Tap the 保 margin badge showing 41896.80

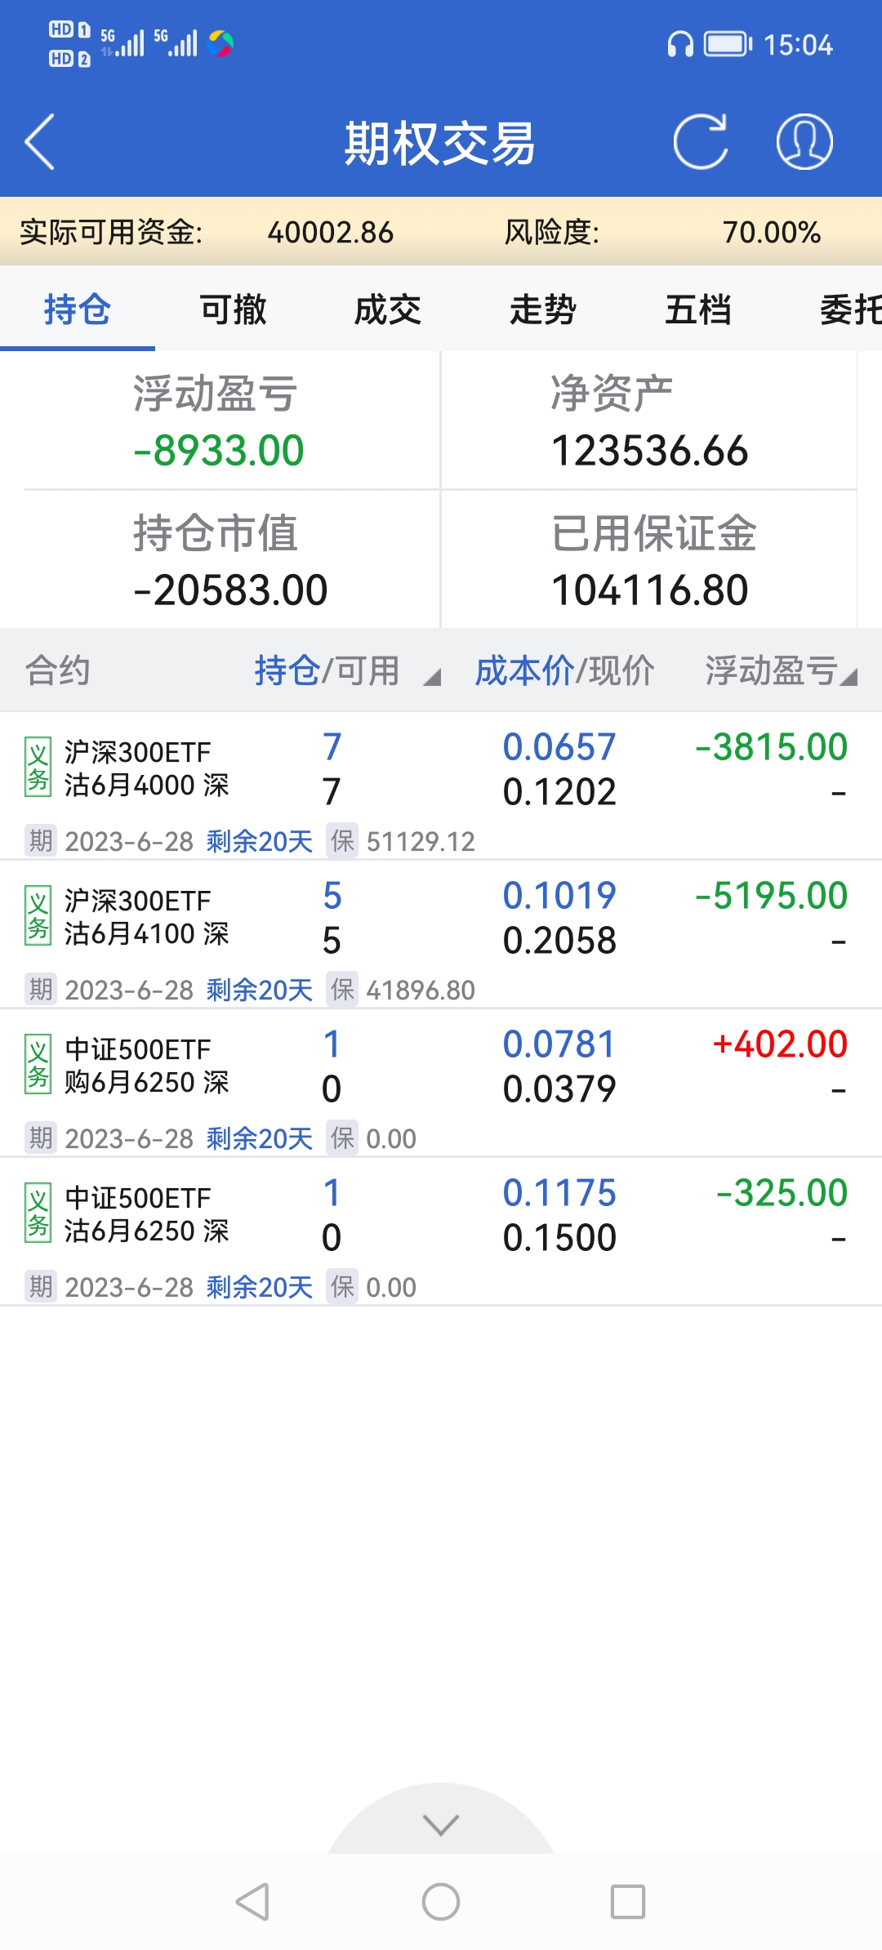point(342,990)
